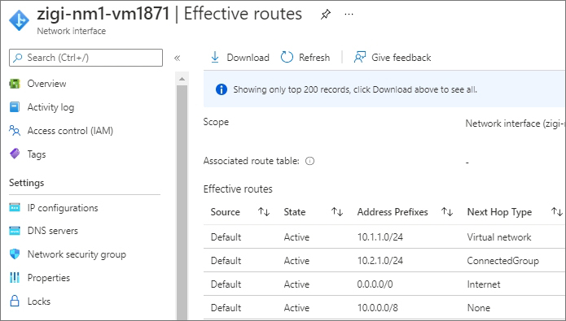Click the Download button label
The width and height of the screenshot is (566, 321).
[x=248, y=58]
